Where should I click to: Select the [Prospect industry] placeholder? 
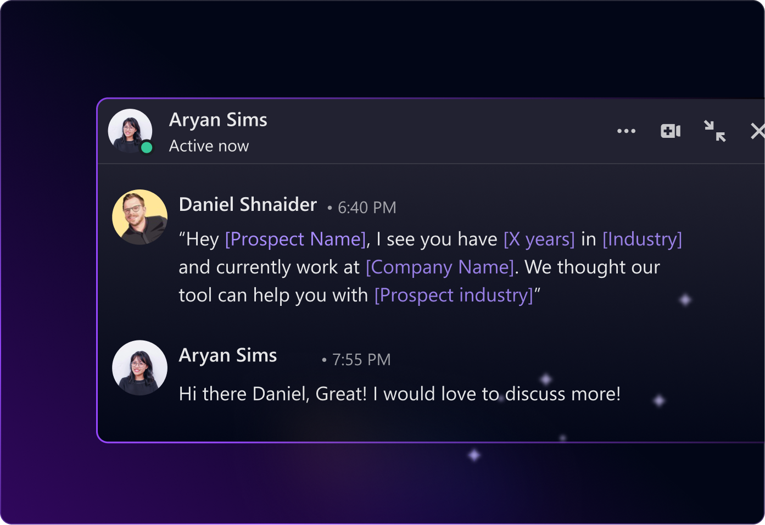[454, 295]
